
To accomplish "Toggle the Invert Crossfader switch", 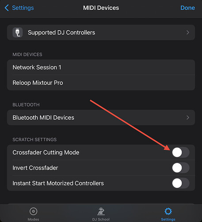I will 181,168.
